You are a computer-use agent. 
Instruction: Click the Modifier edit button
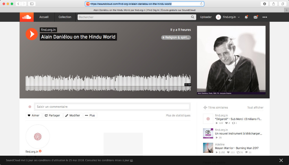[x=73, y=115]
